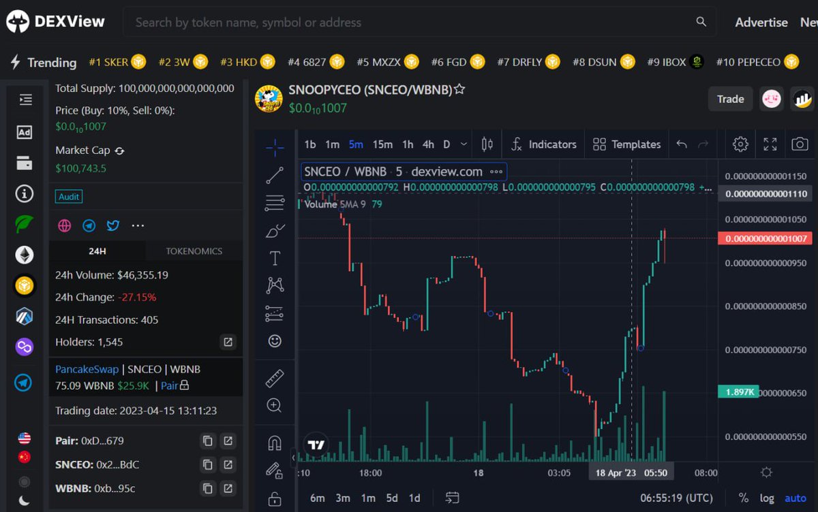Take a chart snapshot with camera icon

pos(800,144)
